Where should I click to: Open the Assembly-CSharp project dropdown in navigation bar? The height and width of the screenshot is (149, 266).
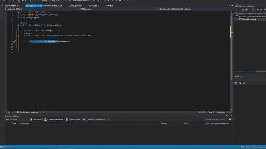click(42, 9)
